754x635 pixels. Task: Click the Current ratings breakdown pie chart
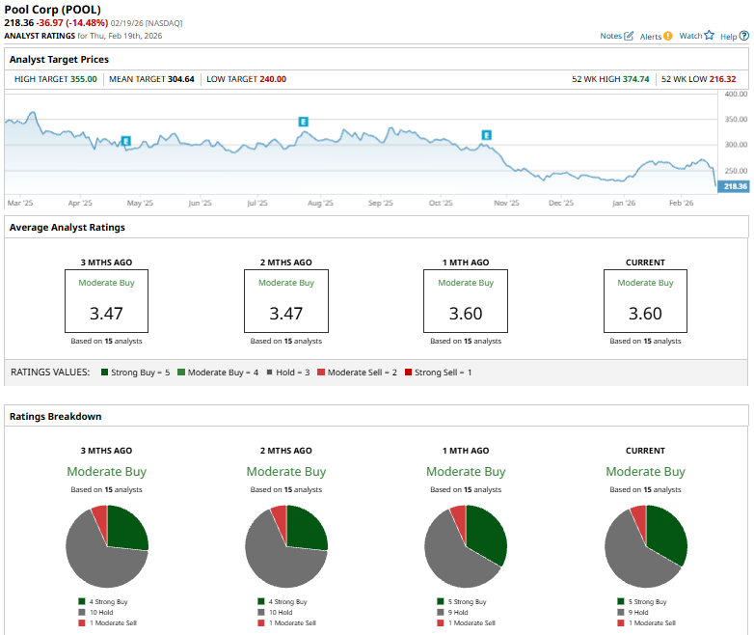pos(645,546)
